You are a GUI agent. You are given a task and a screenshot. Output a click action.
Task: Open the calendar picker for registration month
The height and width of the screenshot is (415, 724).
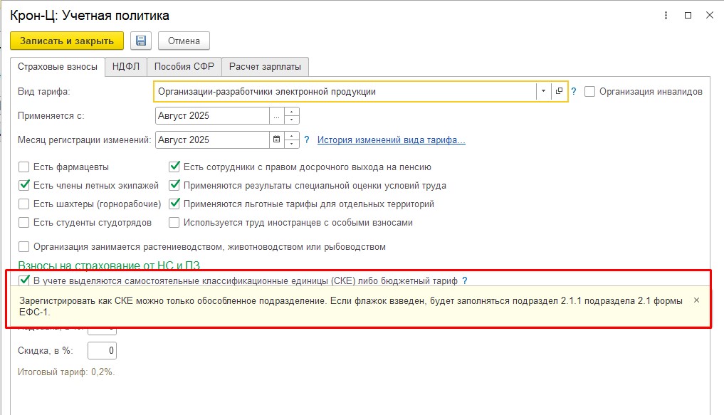point(277,140)
